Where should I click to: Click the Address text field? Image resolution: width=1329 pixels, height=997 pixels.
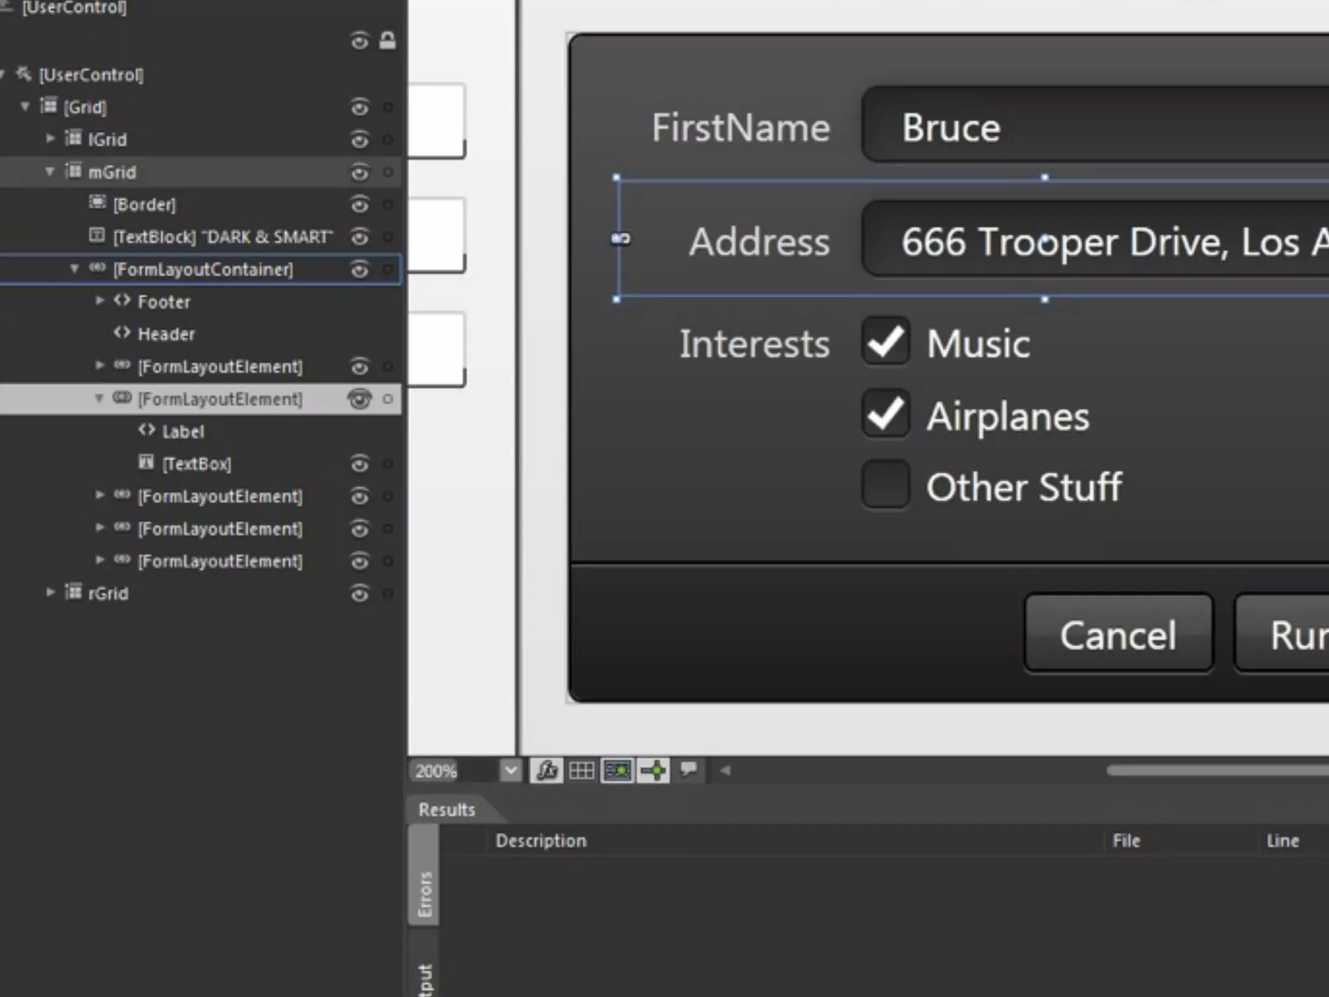pyautogui.click(x=1097, y=241)
